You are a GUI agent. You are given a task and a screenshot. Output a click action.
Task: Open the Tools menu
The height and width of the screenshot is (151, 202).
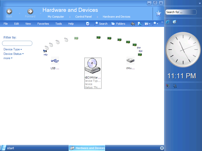[59, 24]
